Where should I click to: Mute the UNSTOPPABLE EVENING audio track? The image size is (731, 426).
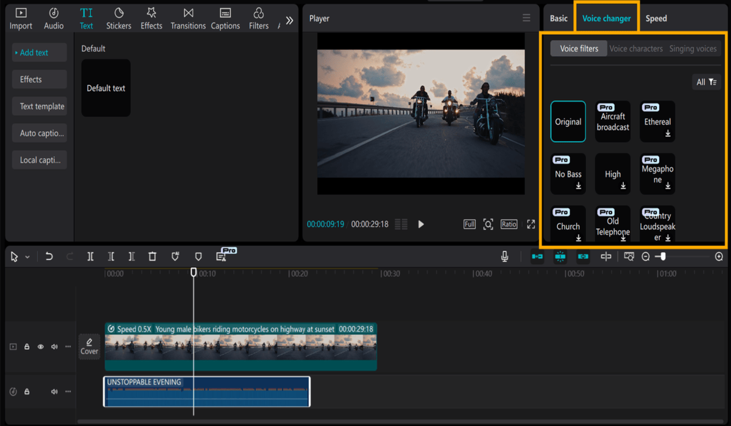(x=54, y=391)
